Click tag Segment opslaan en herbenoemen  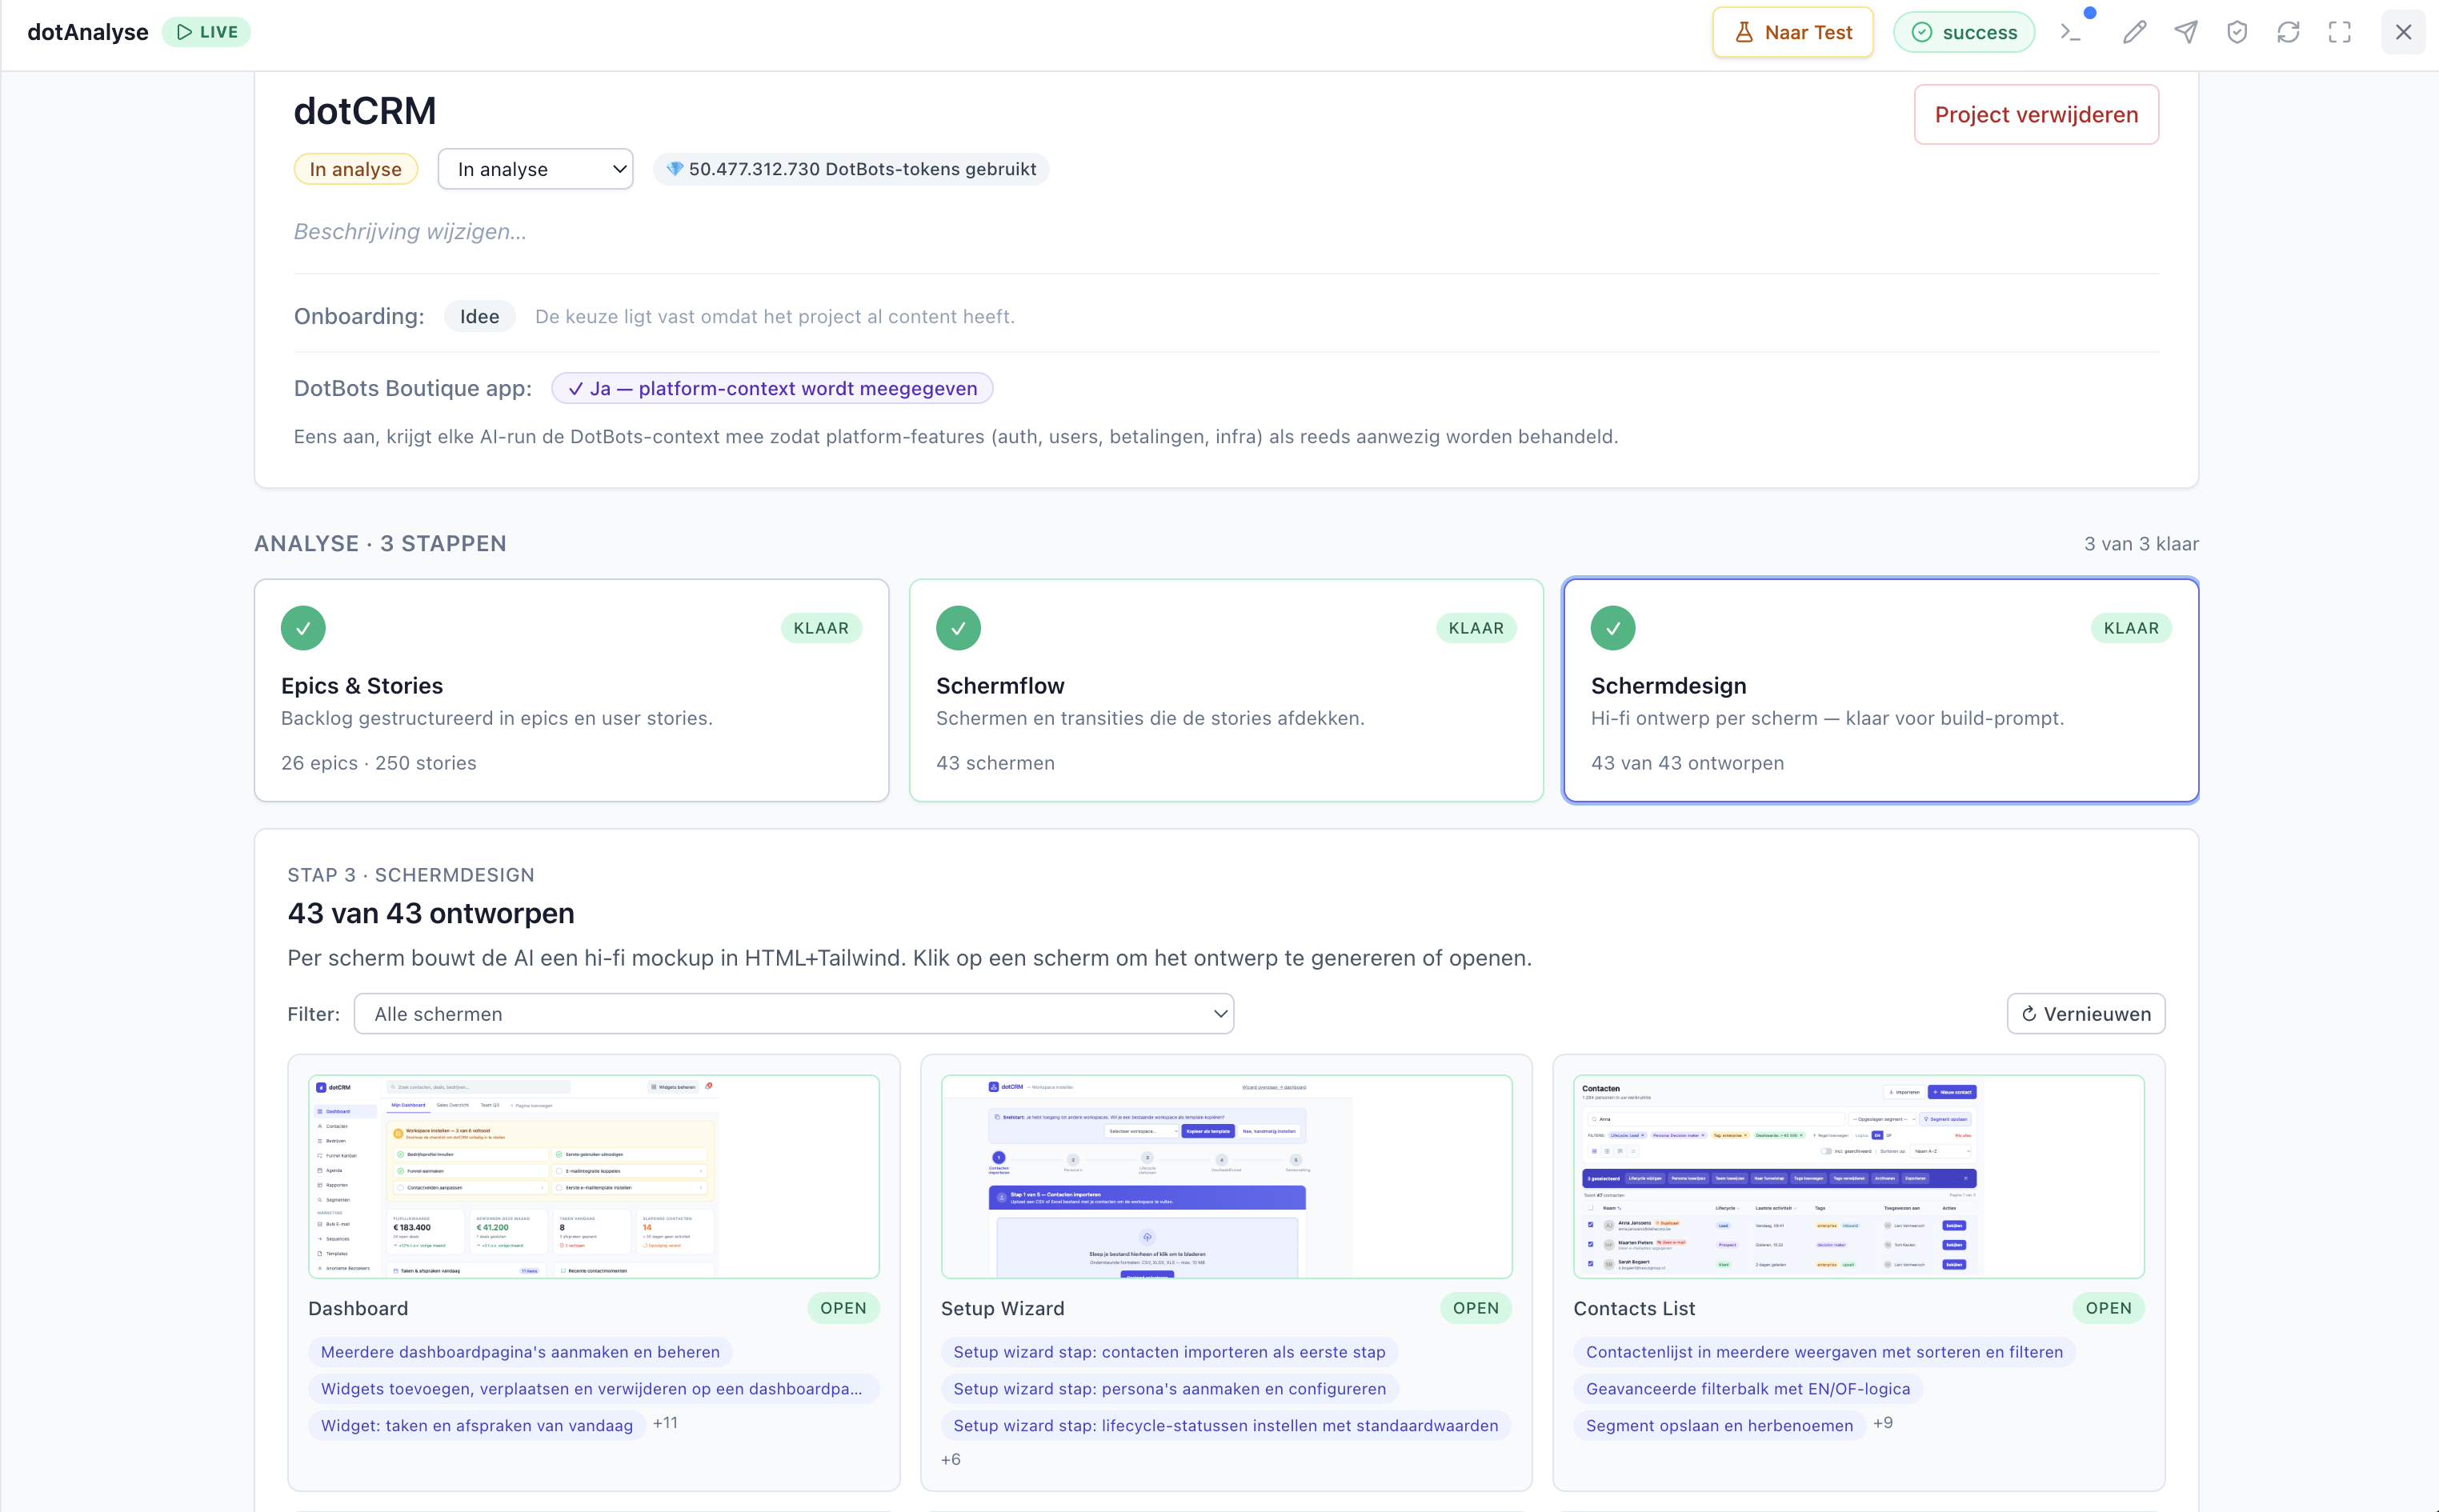[x=1719, y=1426]
